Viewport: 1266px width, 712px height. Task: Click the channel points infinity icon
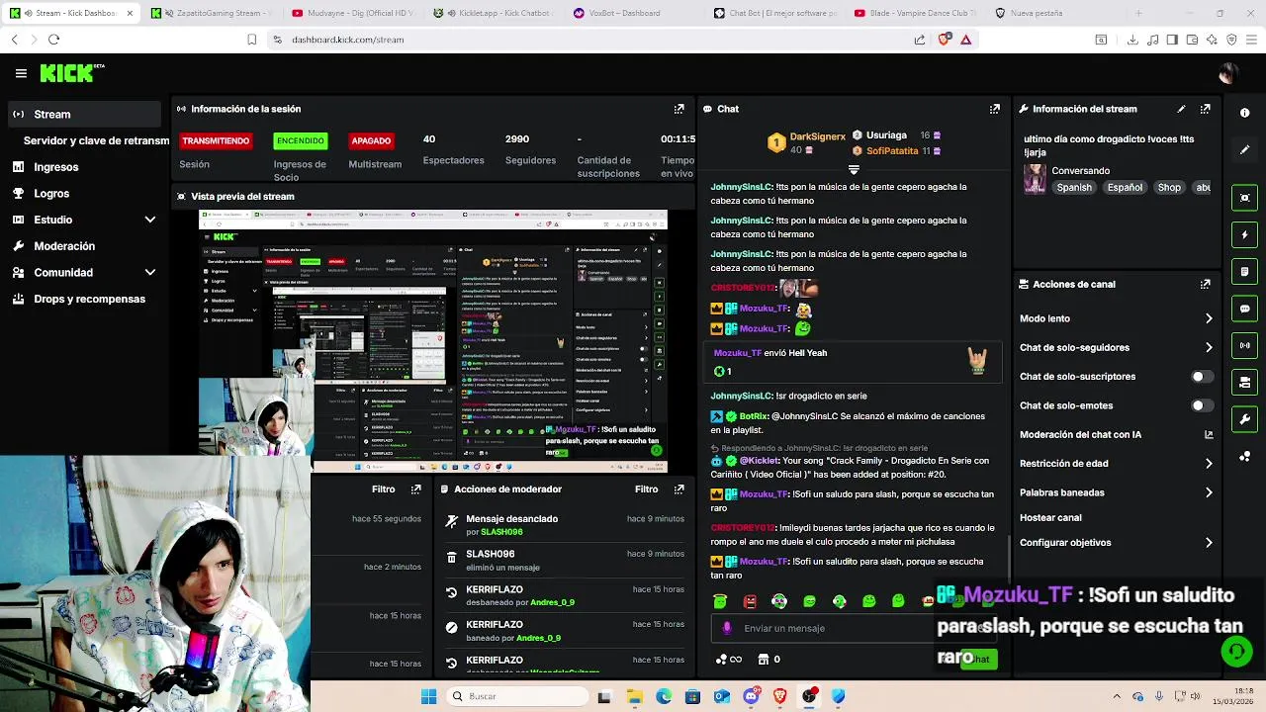point(728,659)
